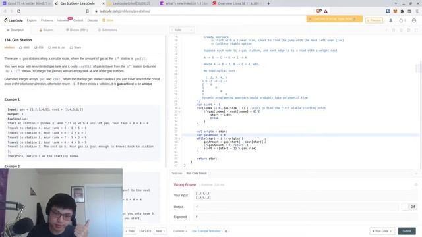Reload the page with the refresh icon

pyautogui.click(x=19, y=11)
